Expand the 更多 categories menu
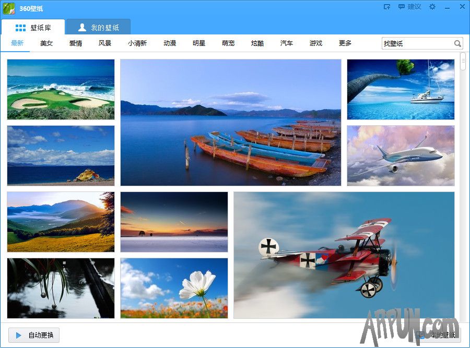Viewport: 470px width, 348px height. [x=345, y=43]
